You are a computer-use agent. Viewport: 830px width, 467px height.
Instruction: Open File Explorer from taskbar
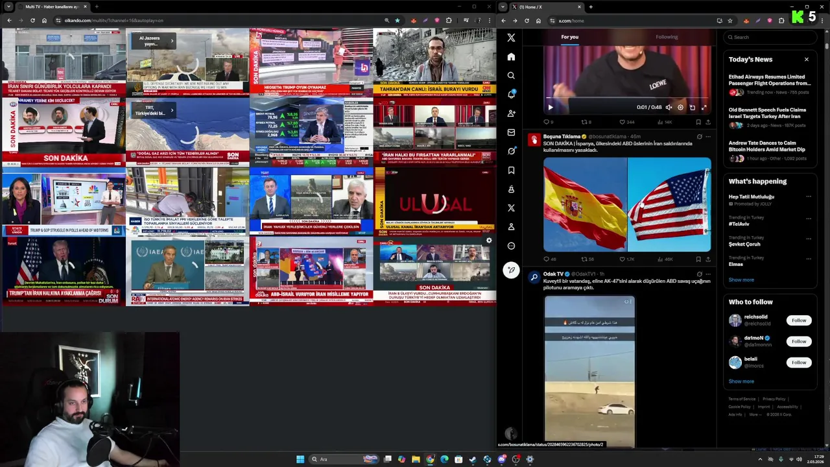tap(416, 459)
